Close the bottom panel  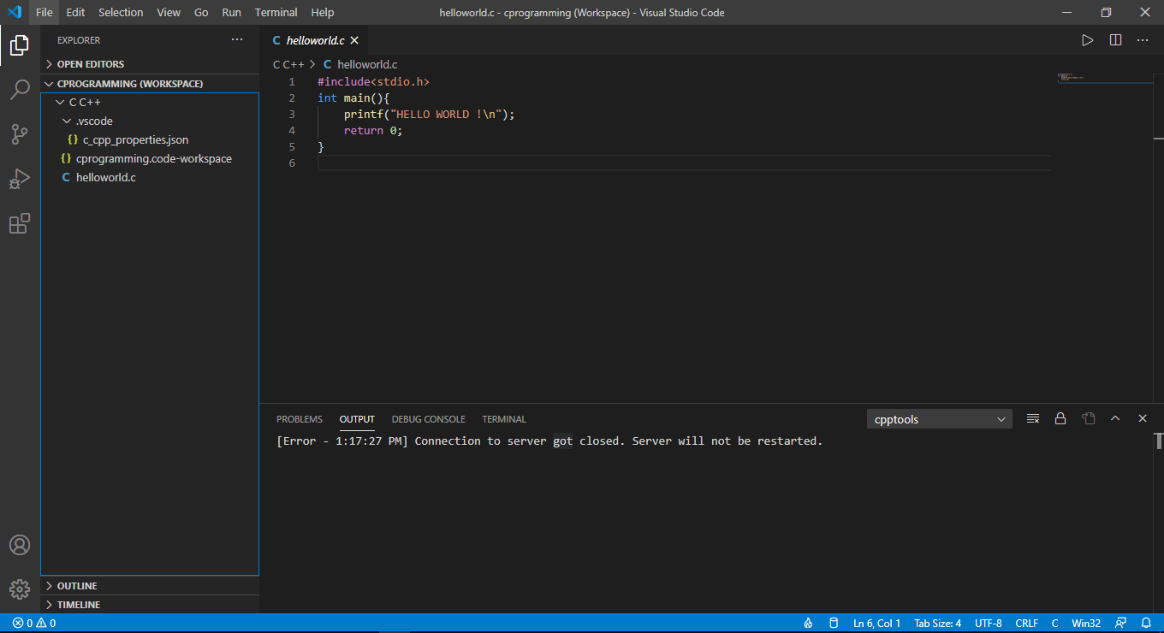(x=1143, y=418)
